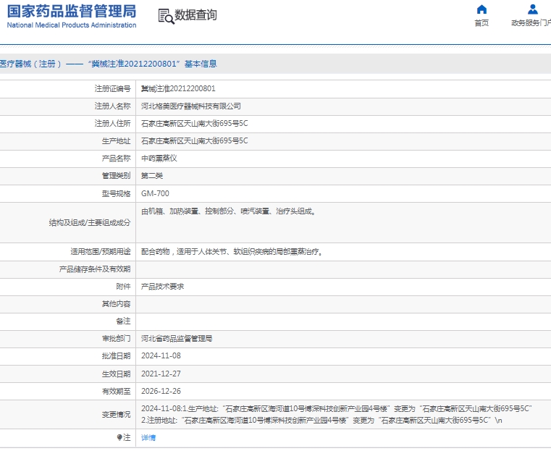Click the 有效期至 field label

tap(117, 392)
